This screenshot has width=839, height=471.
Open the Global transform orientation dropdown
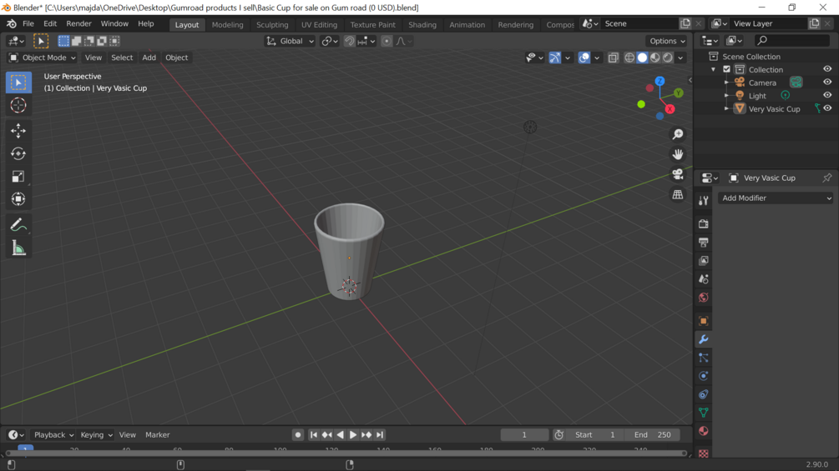pyautogui.click(x=291, y=41)
